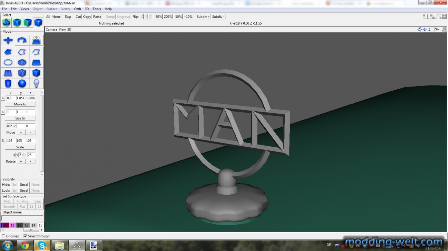Pick palette color swatch 13
The height and width of the screenshot is (251, 448).
(27, 225)
